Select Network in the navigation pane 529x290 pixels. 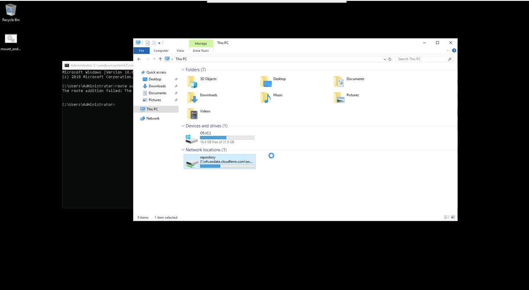[153, 118]
